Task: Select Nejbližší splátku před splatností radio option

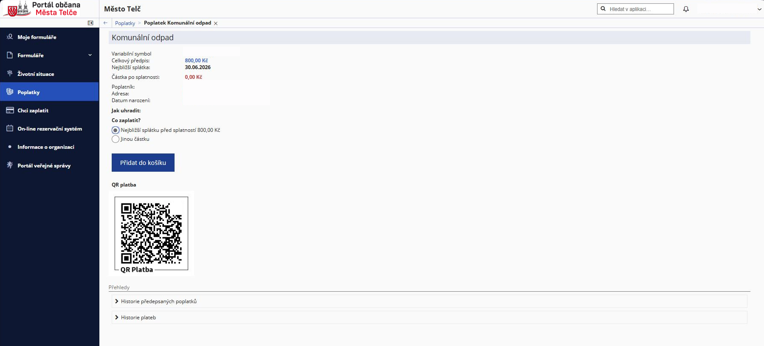Action: click(116, 130)
